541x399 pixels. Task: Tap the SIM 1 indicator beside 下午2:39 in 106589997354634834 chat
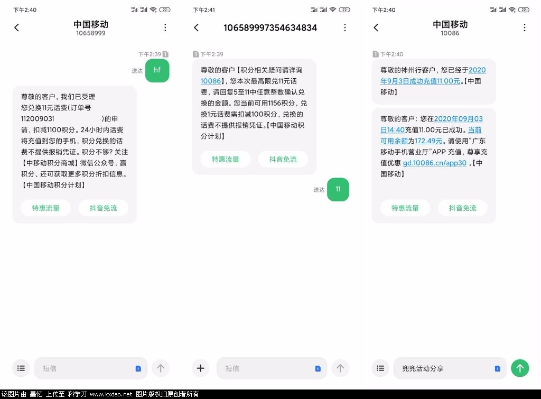click(195, 54)
